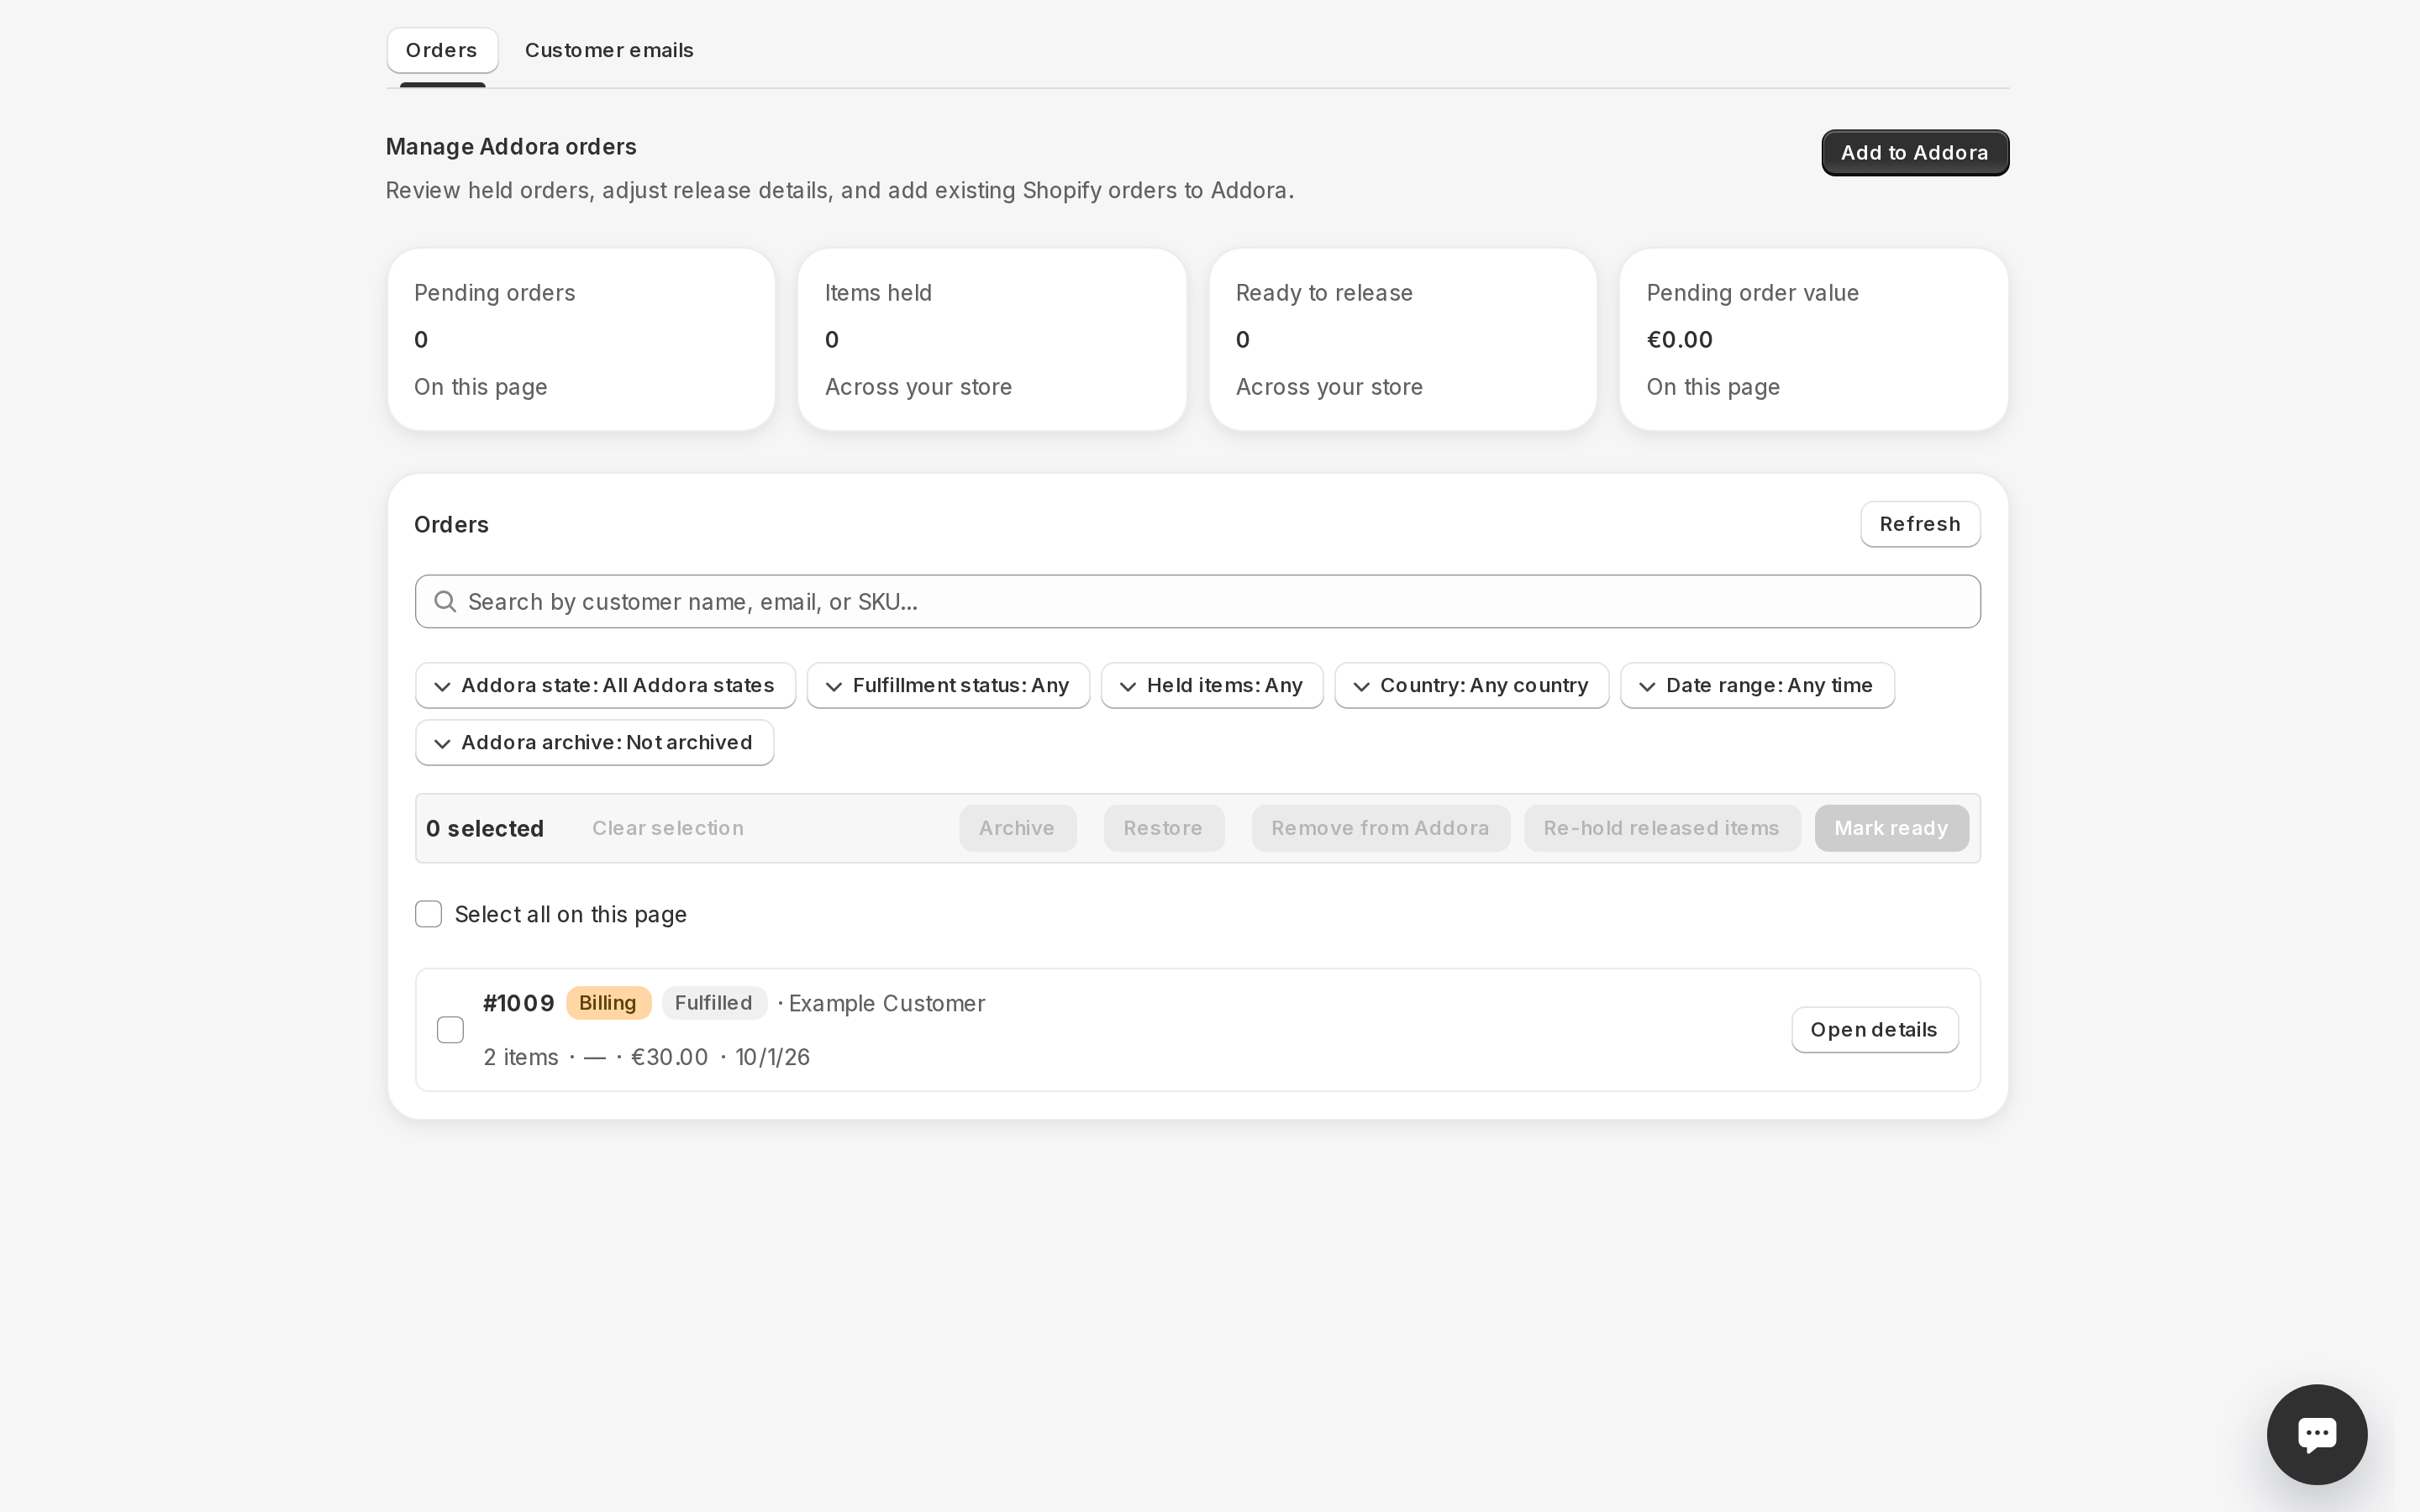Click Remove from Addora button
The image size is (2420, 1512).
[x=1380, y=828]
